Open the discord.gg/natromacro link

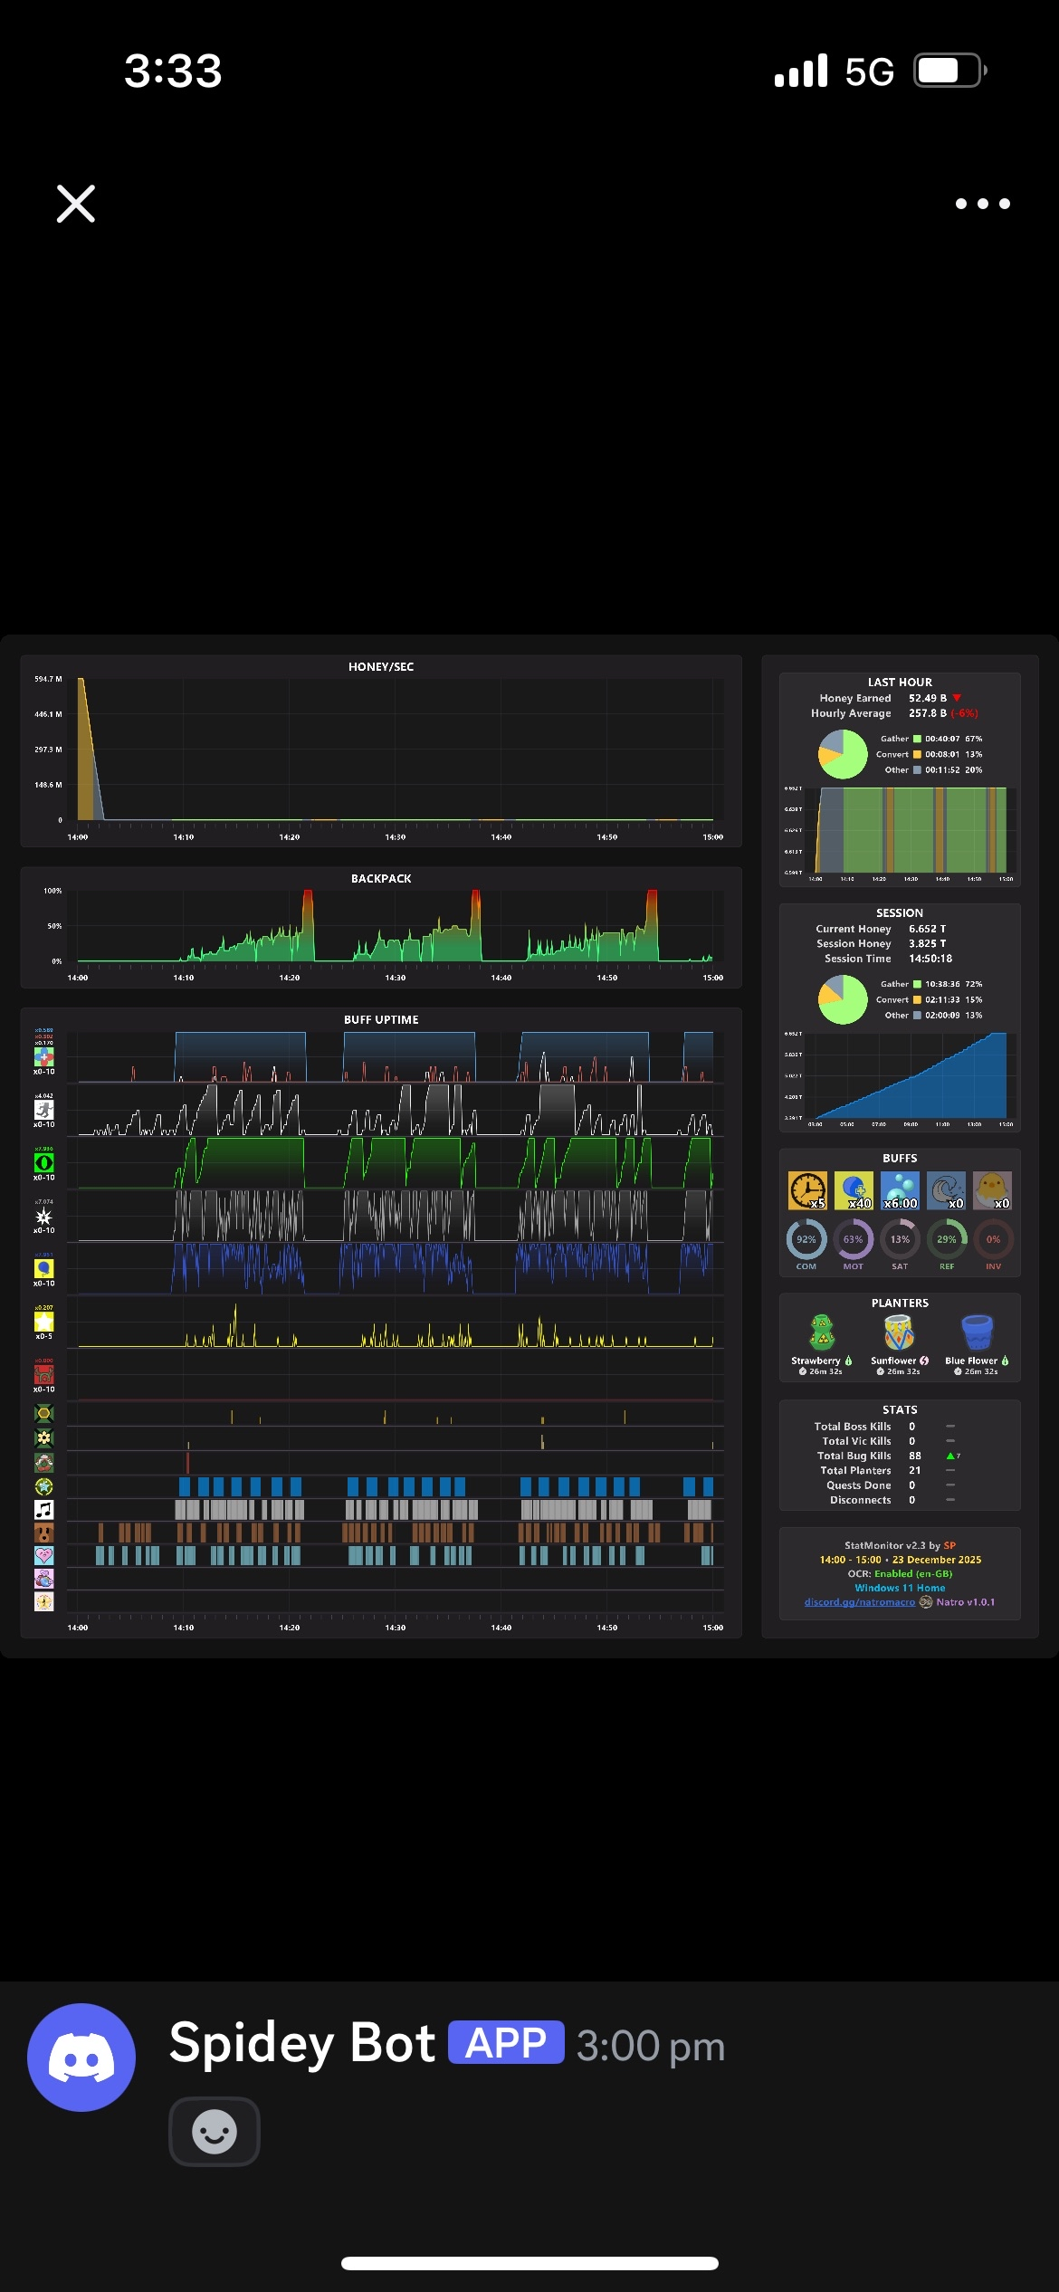click(x=860, y=1602)
